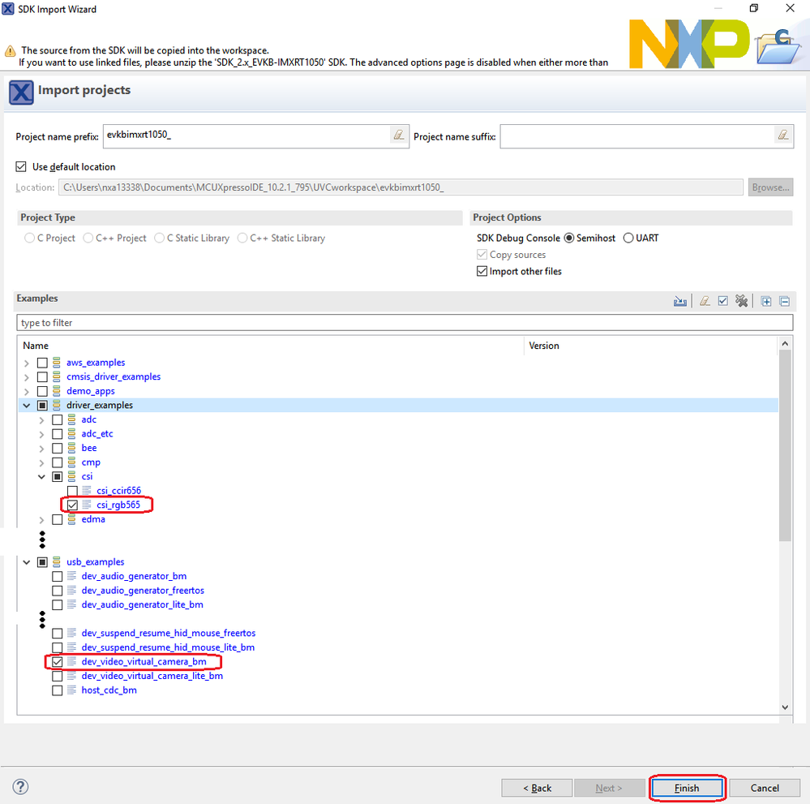Click the cmp folder stack icon
Image resolution: width=810 pixels, height=804 pixels.
coord(72,462)
